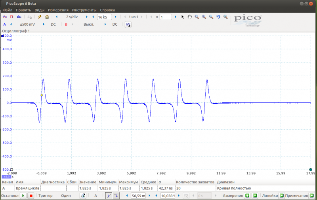Undo last zoom with blue arrow
317x200 pixels.
coord(218,17)
